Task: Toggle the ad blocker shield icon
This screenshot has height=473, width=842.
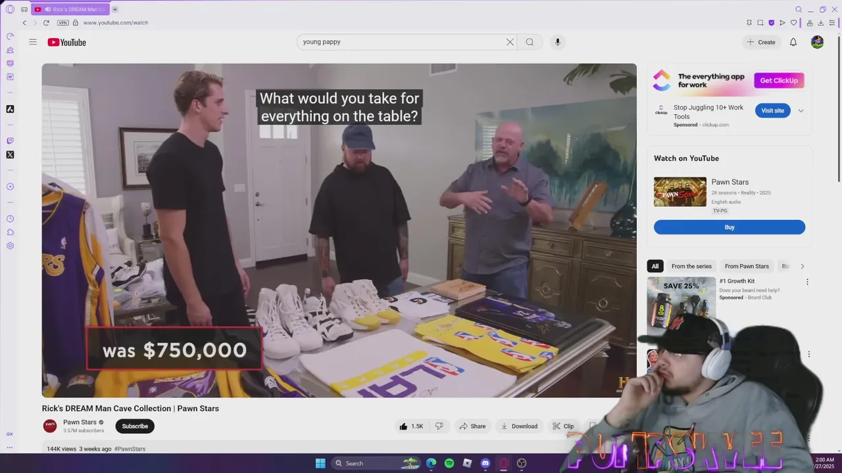Action: coord(772,22)
